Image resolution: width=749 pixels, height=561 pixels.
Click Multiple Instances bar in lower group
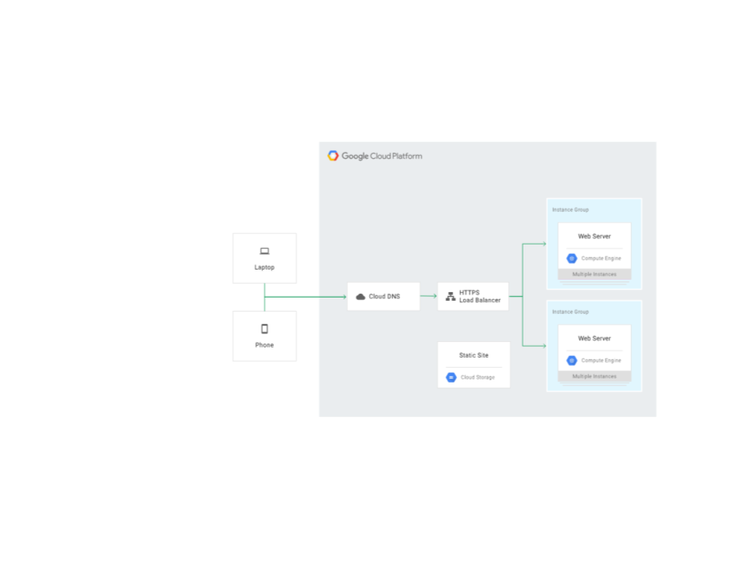[595, 376]
